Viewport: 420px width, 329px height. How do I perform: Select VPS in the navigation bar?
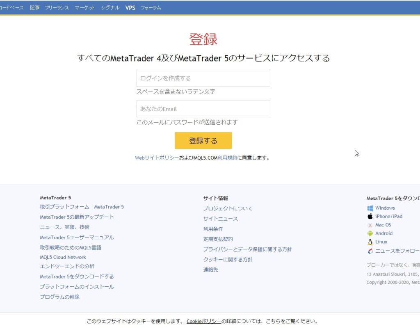click(130, 8)
